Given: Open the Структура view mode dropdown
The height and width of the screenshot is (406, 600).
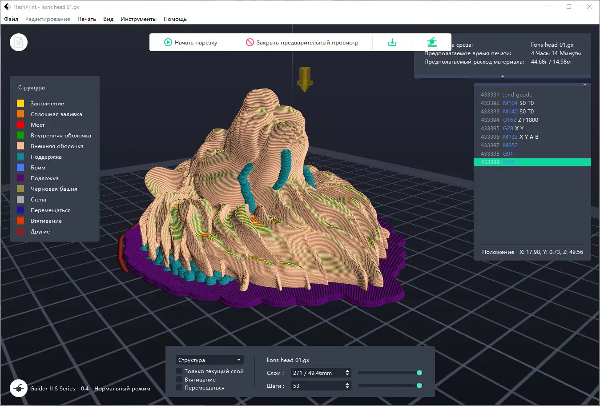Looking at the screenshot, I should (x=209, y=360).
